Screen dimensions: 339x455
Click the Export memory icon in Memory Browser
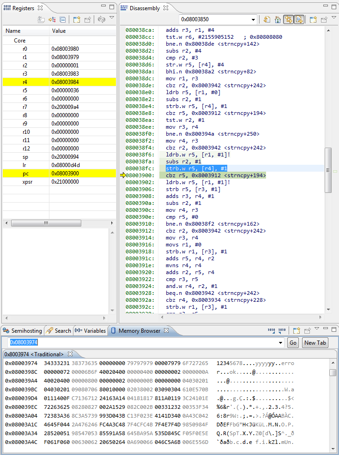coord(282,330)
